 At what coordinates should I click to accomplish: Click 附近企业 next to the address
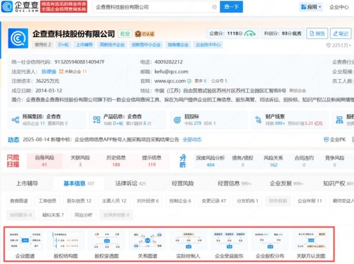coord(297,91)
